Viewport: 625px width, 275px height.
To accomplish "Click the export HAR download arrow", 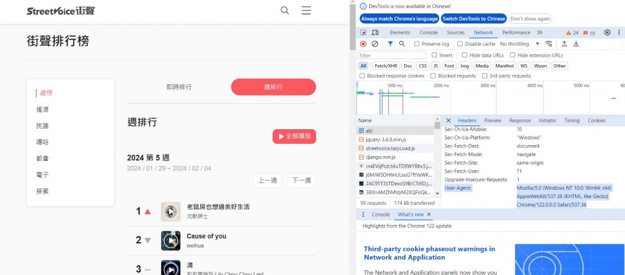I will click(x=576, y=44).
